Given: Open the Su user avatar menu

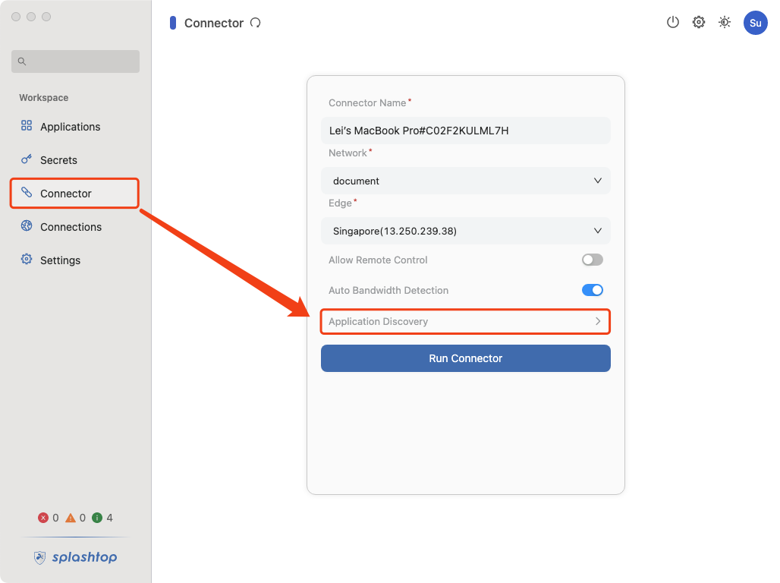Looking at the screenshot, I should (x=755, y=23).
